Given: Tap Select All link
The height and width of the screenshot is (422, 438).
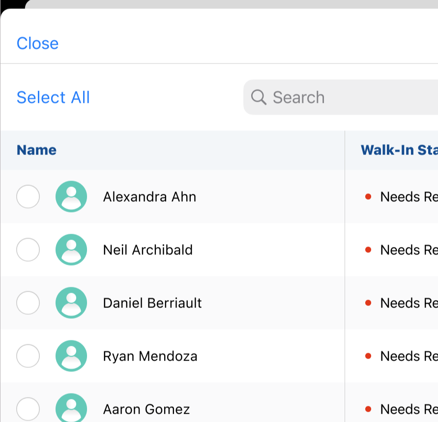Looking at the screenshot, I should click(53, 97).
